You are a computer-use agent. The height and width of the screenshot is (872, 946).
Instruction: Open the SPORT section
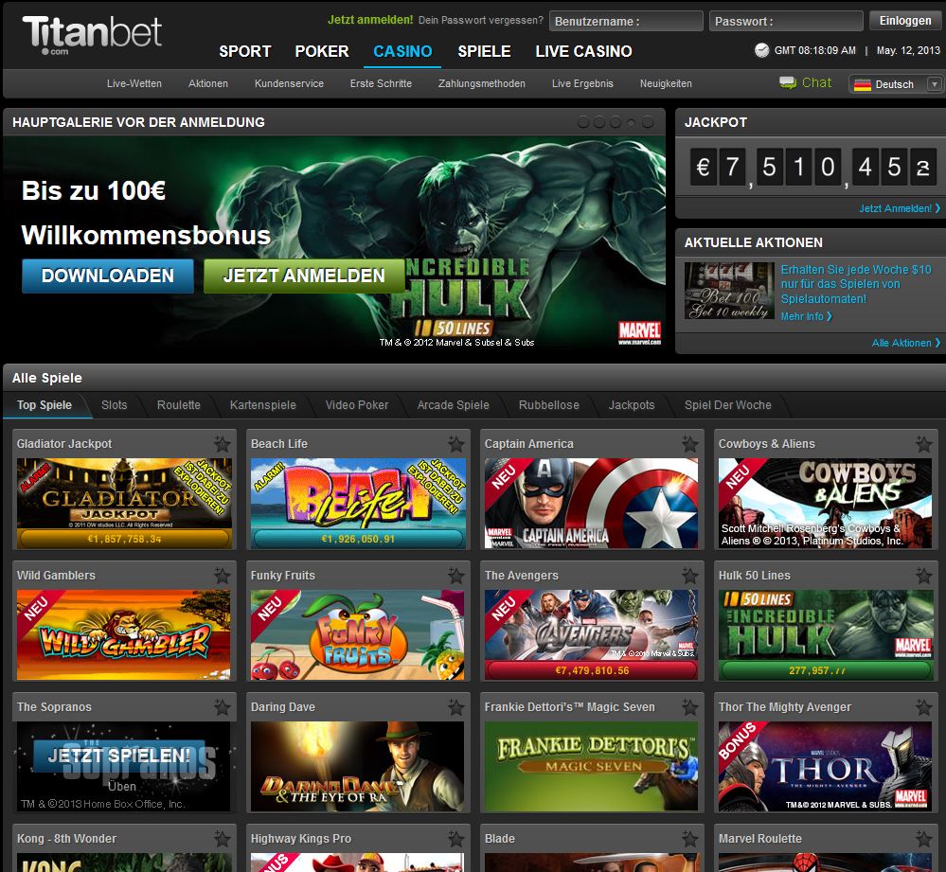point(245,51)
